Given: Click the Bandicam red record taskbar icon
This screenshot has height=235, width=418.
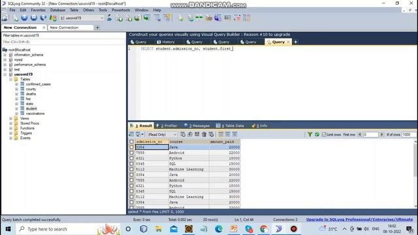Looking at the screenshot, I should click(294, 229).
